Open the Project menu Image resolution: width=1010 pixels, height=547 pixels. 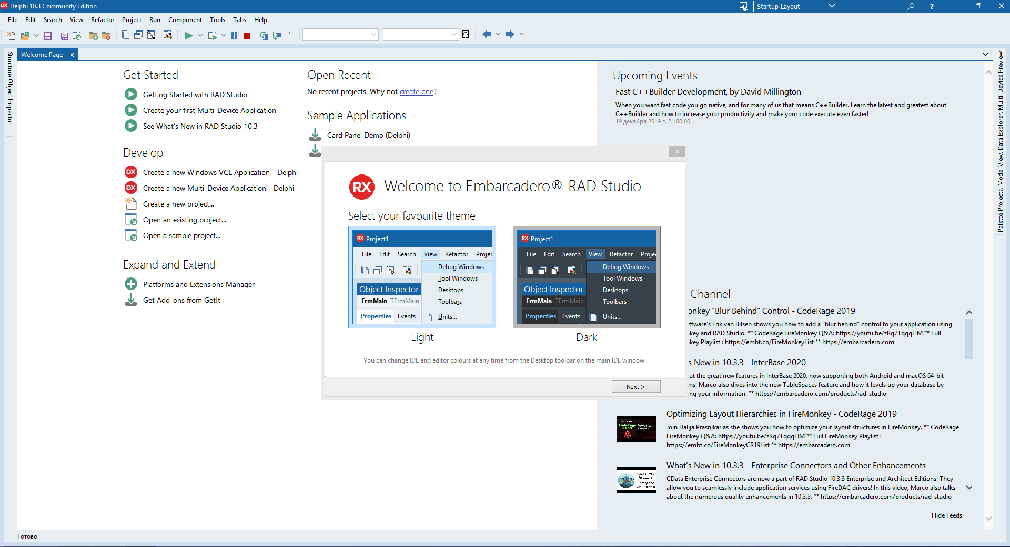pyautogui.click(x=132, y=20)
